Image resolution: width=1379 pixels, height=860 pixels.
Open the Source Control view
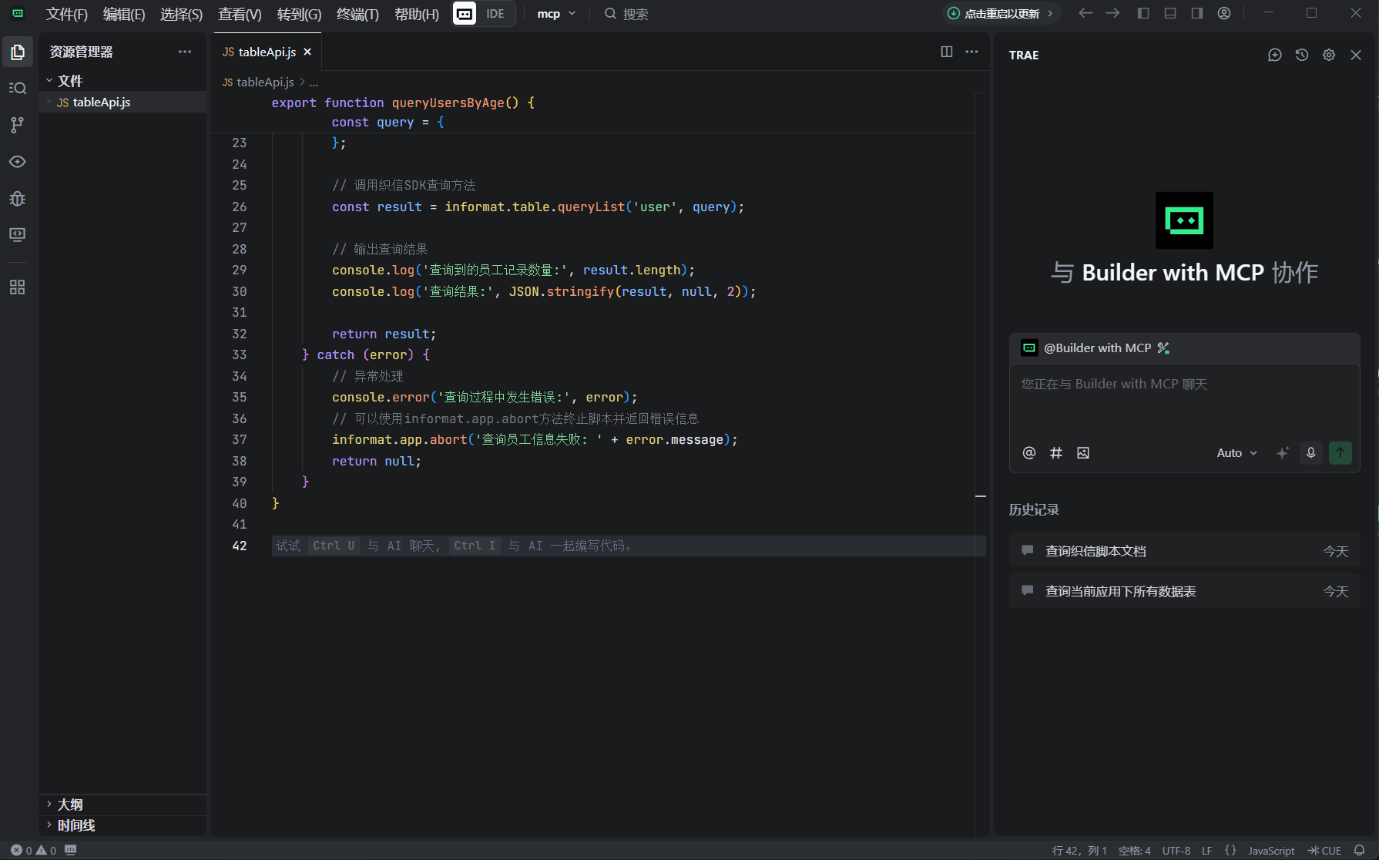17,125
